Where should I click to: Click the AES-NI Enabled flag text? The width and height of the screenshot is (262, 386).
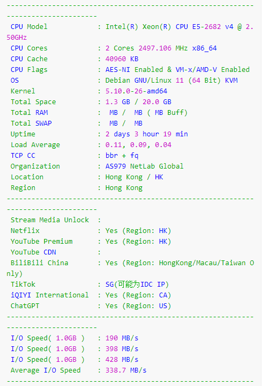click(x=134, y=70)
